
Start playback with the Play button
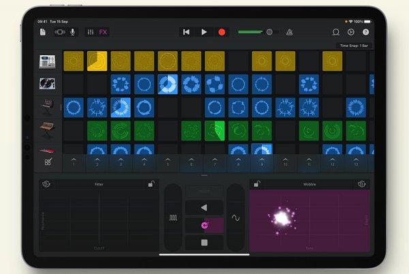click(204, 32)
